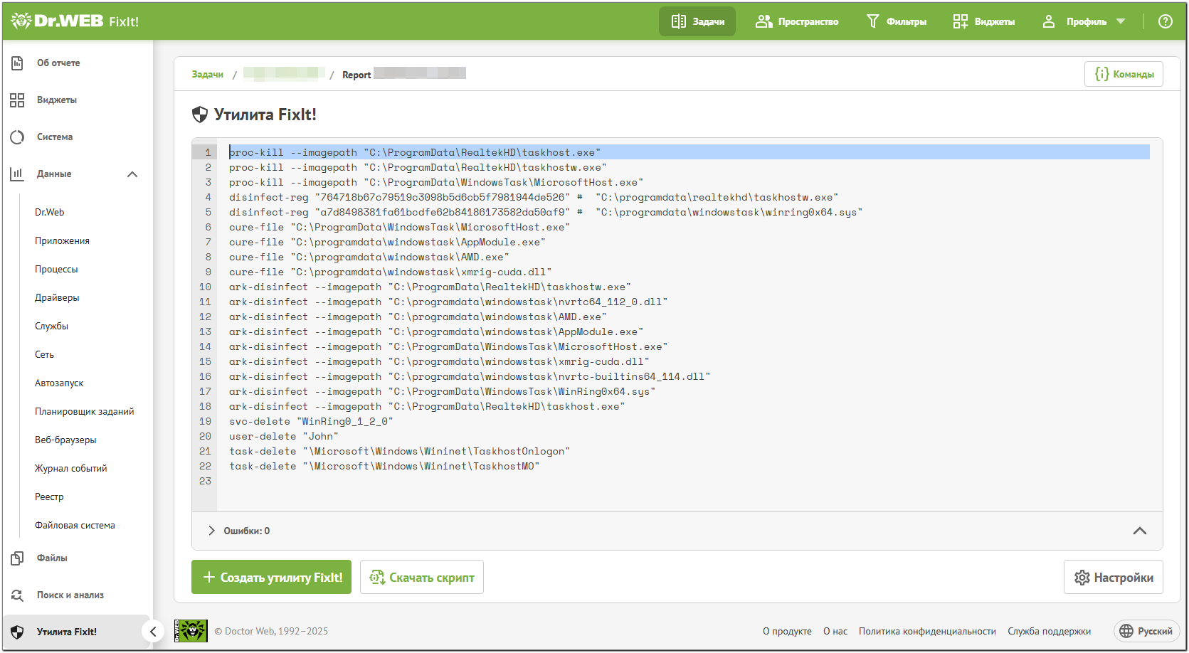
Task: Click the shield icon beside Утилита FixIt! in sidebar
Action: 17,632
